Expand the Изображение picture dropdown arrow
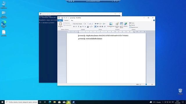186x104 pixels. point(111,27)
